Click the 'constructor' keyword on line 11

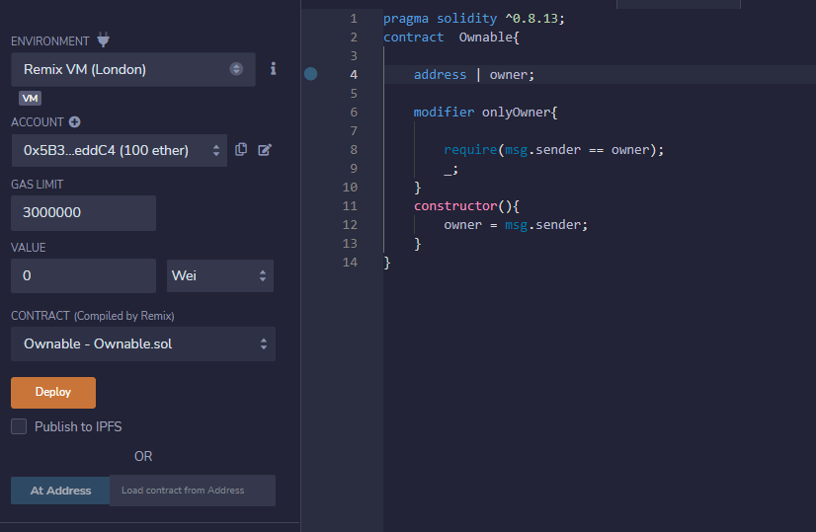455,206
